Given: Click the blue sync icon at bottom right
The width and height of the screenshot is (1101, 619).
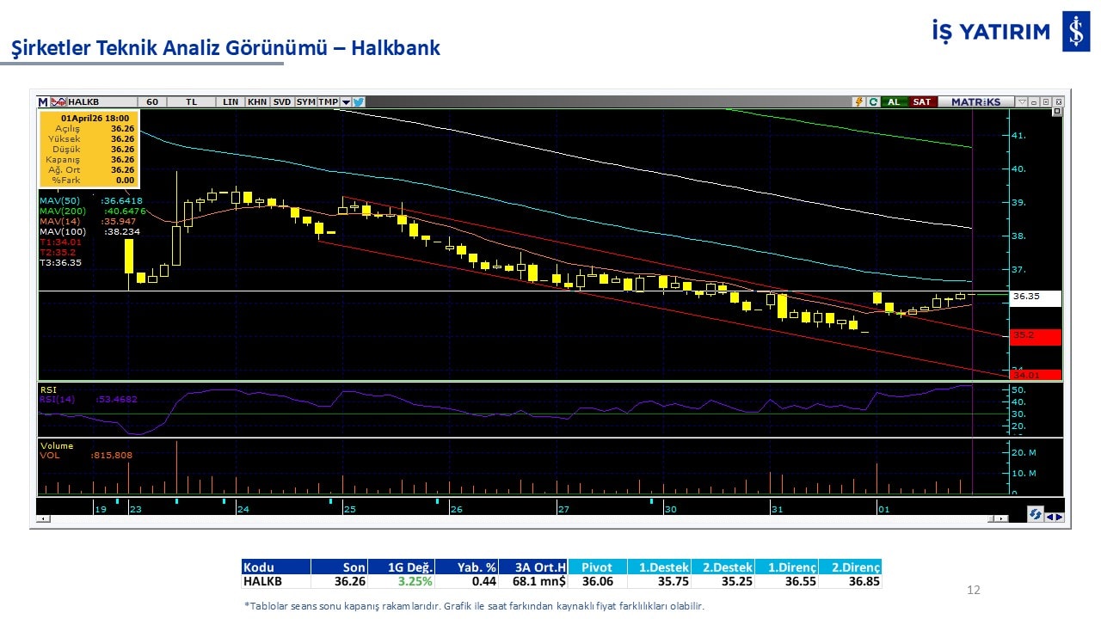Looking at the screenshot, I should click(1036, 514).
